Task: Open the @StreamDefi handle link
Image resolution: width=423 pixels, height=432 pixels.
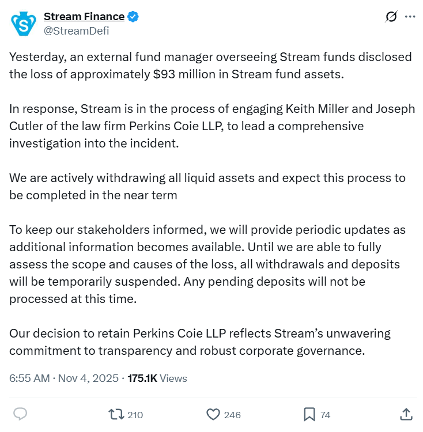Action: point(76,31)
